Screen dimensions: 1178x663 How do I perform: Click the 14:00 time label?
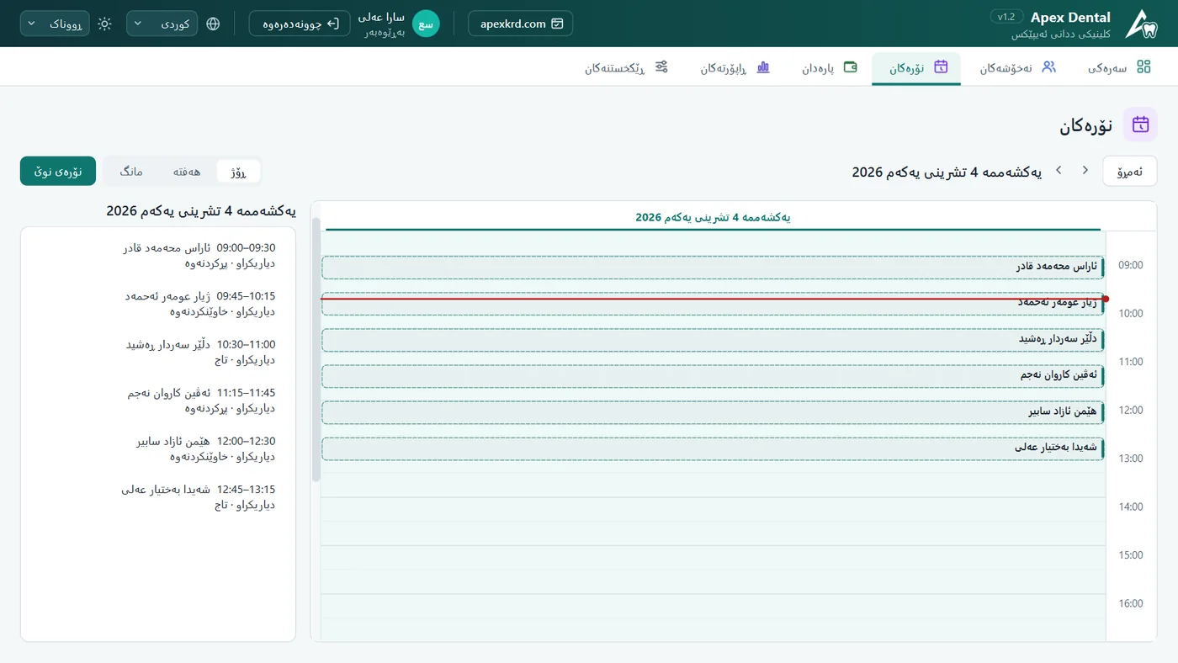(1130, 507)
